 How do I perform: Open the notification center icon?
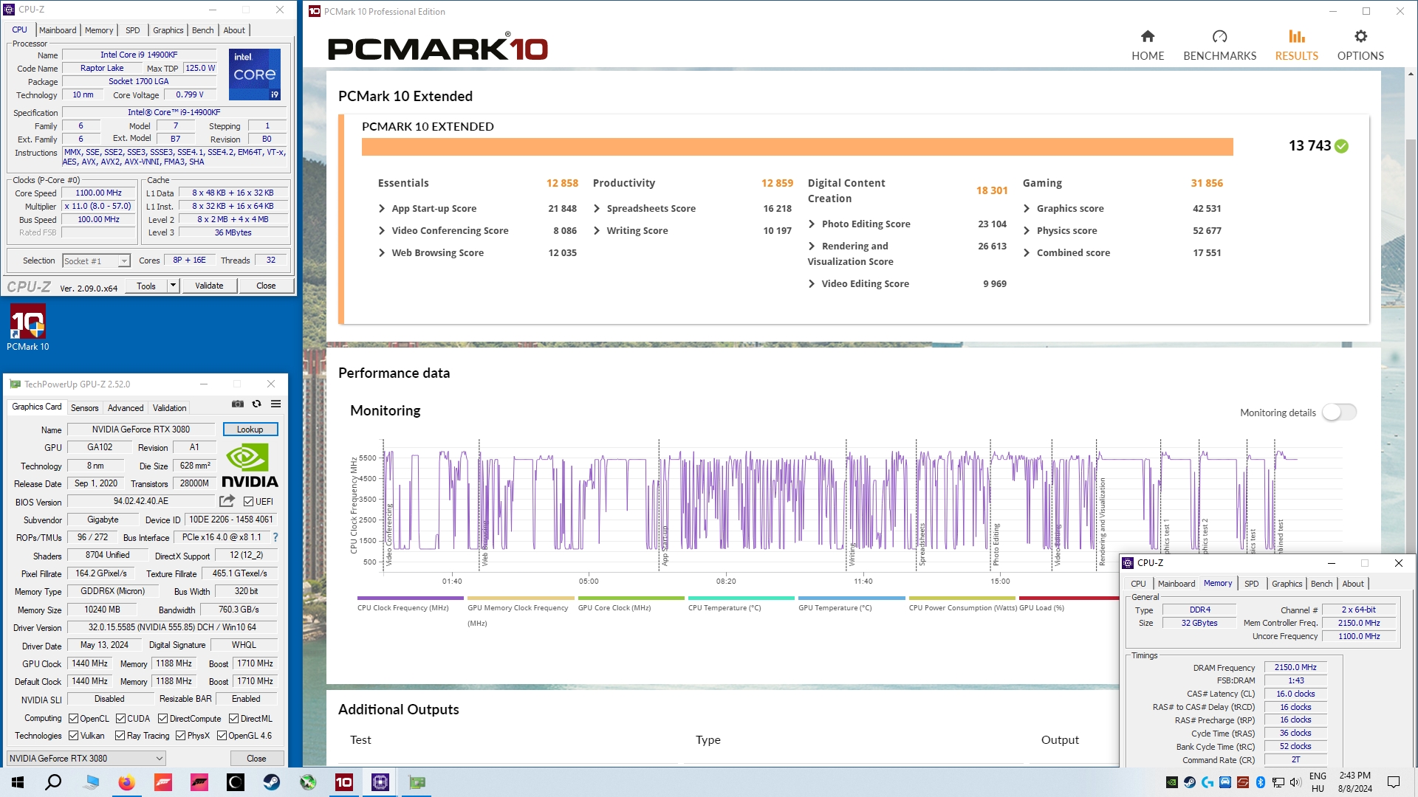pyautogui.click(x=1394, y=782)
